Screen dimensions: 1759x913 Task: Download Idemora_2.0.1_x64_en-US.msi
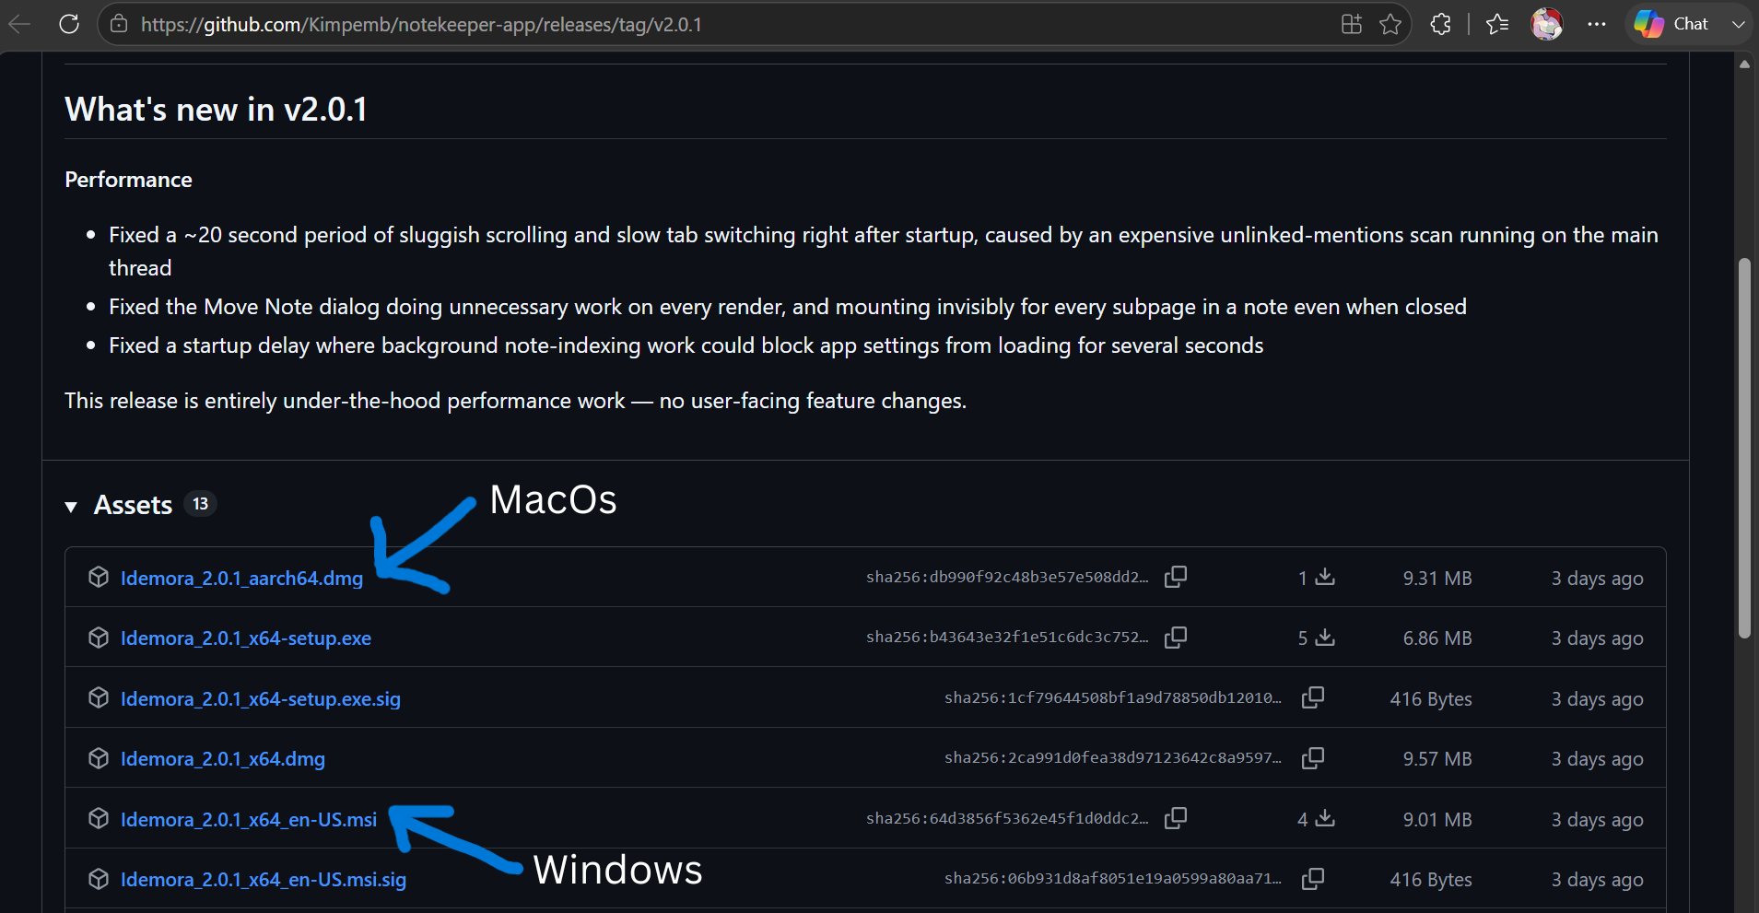pos(249,819)
